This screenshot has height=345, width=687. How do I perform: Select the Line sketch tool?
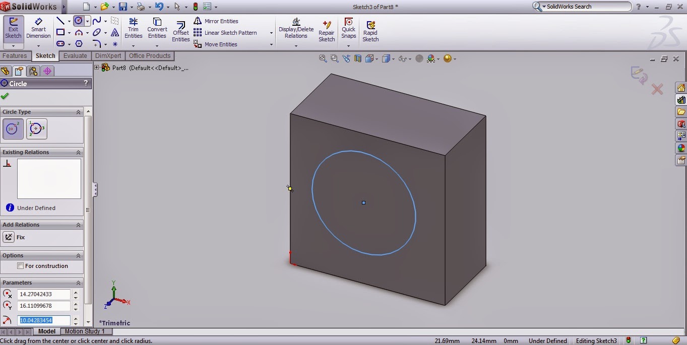coord(60,21)
